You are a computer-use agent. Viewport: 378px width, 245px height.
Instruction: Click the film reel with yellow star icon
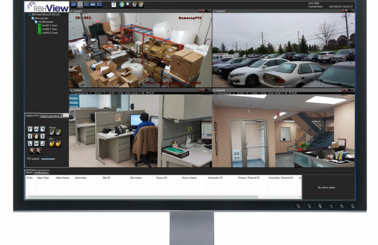[141, 4]
